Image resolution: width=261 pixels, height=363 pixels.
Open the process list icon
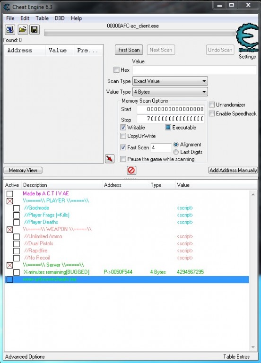pos(10,30)
